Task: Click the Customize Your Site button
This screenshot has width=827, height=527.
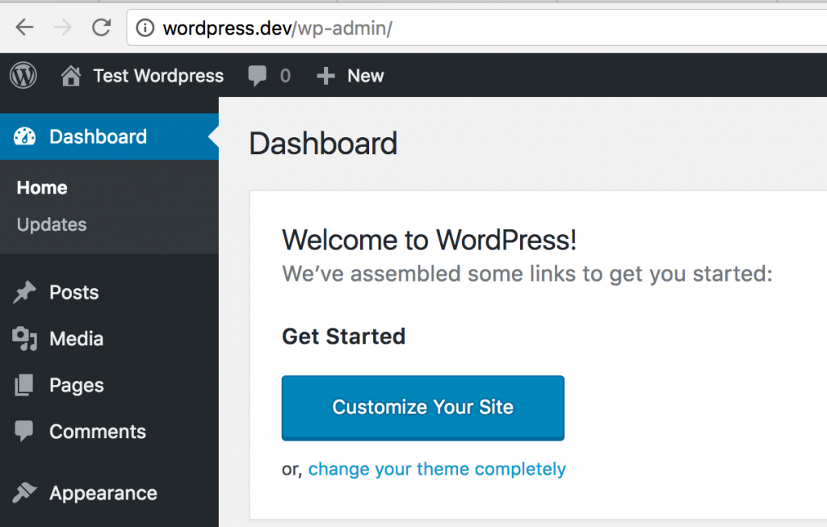Action: pyautogui.click(x=422, y=408)
